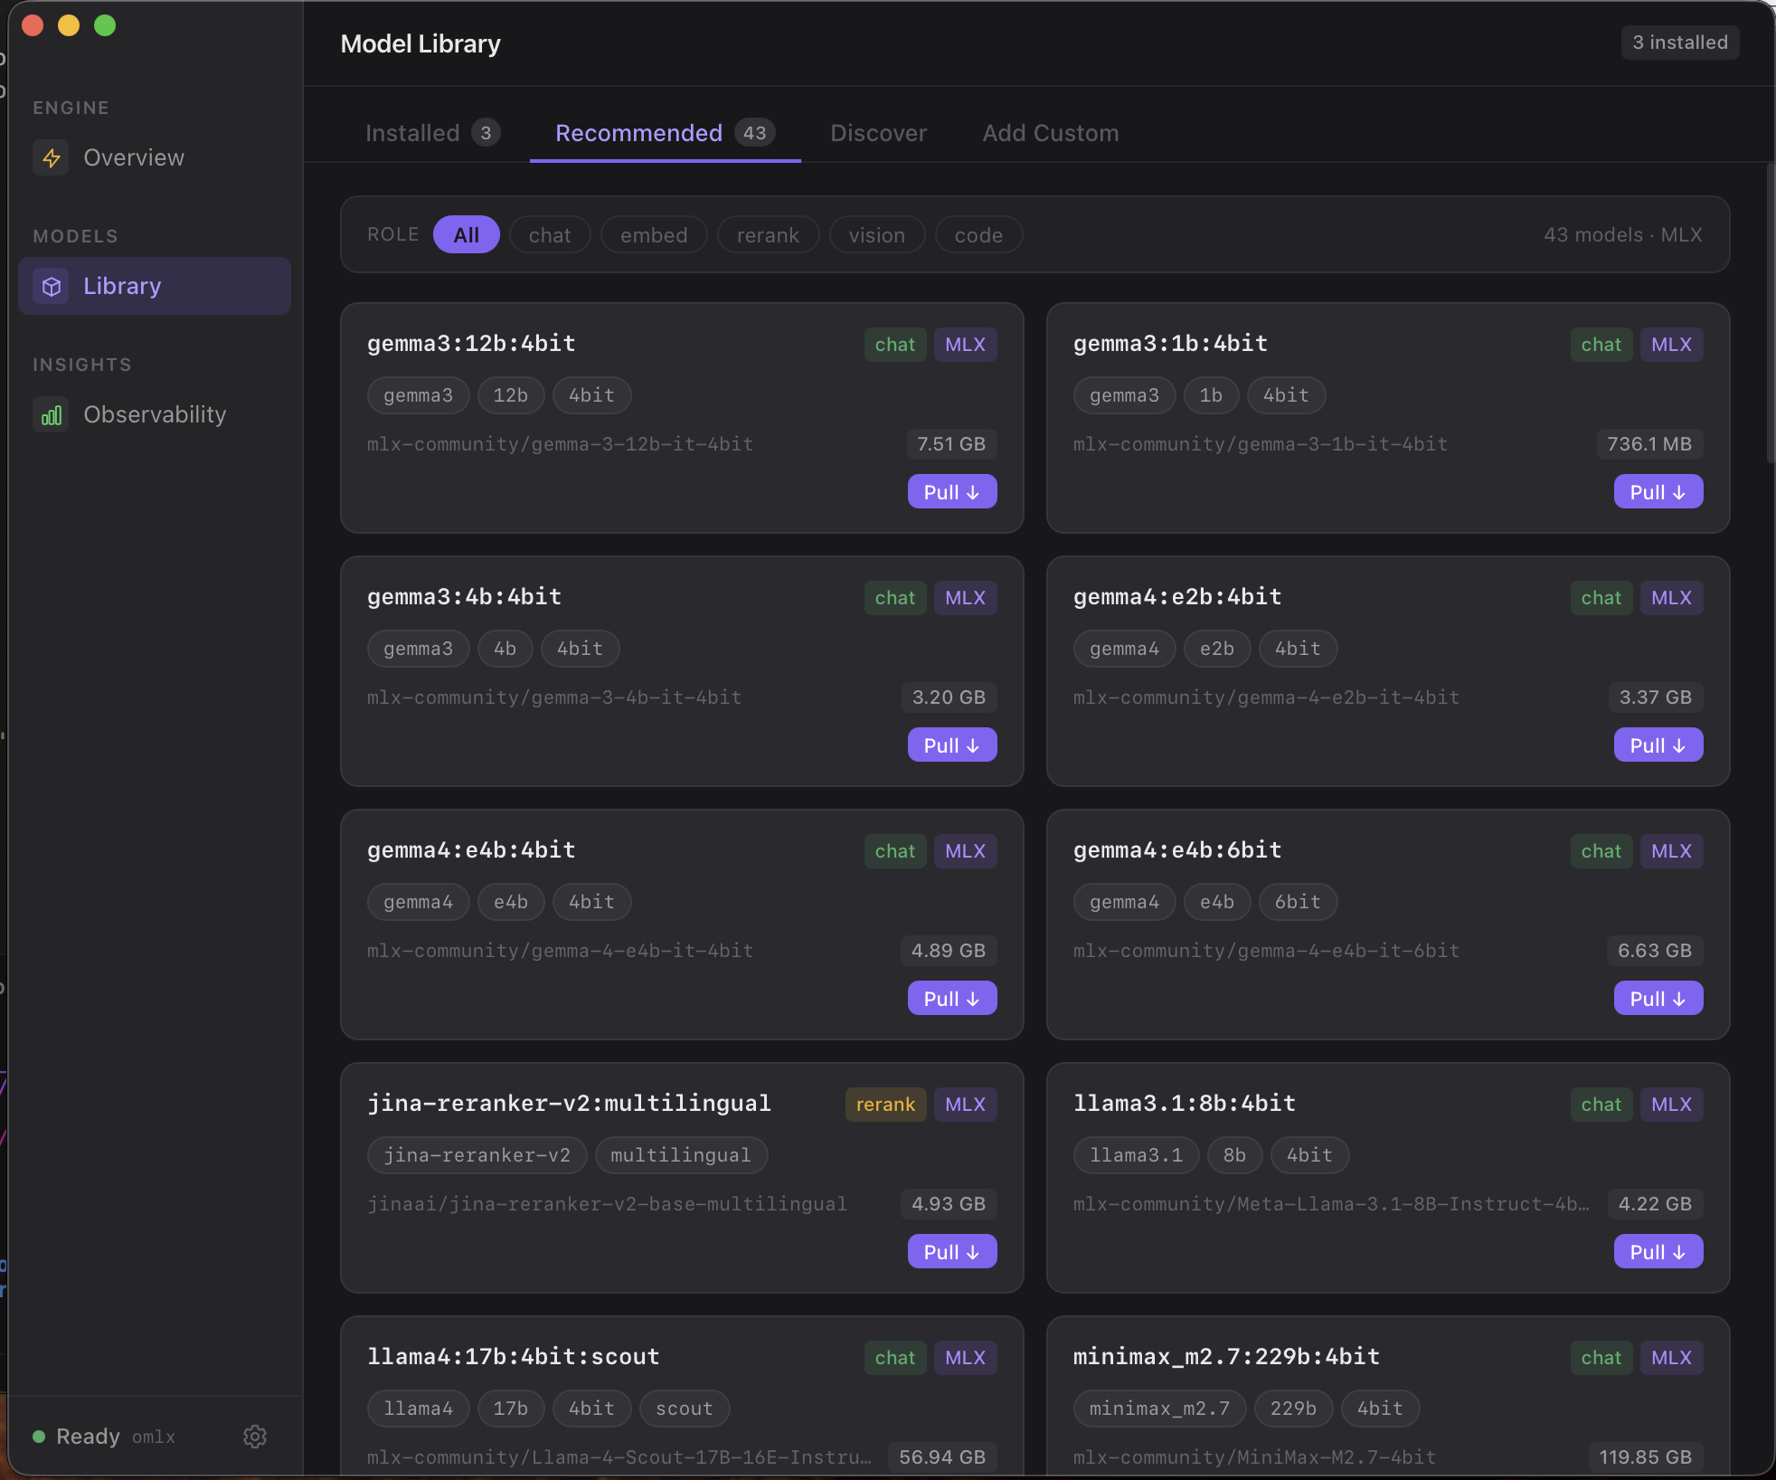The height and width of the screenshot is (1480, 1776).
Task: Pull the llama3.1:8b:4bit model
Action: (x=1658, y=1252)
